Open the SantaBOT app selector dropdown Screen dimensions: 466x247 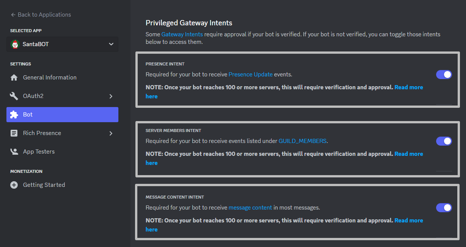point(62,44)
